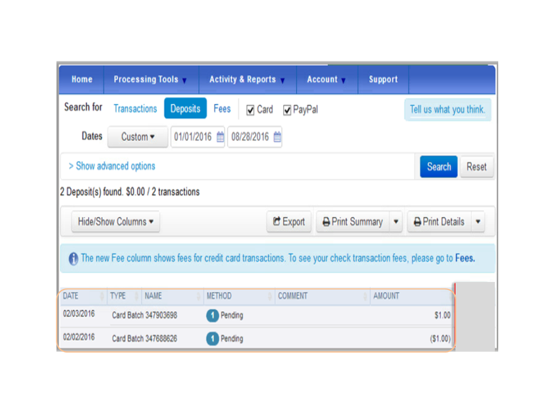Sort by METHOD column arrows
Image resolution: width=558 pixels, height=418 pixels.
pyautogui.click(x=270, y=296)
